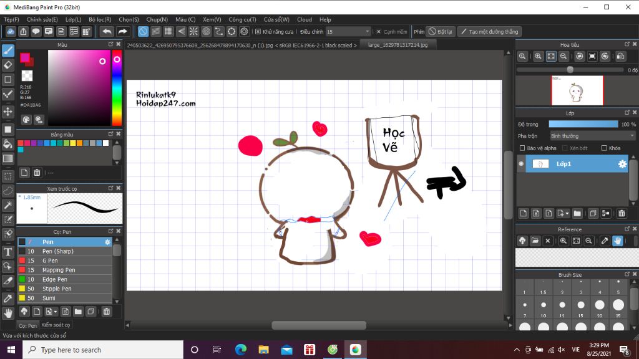The height and width of the screenshot is (359, 639).
Task: Create a new layer folder
Action: pos(577,213)
